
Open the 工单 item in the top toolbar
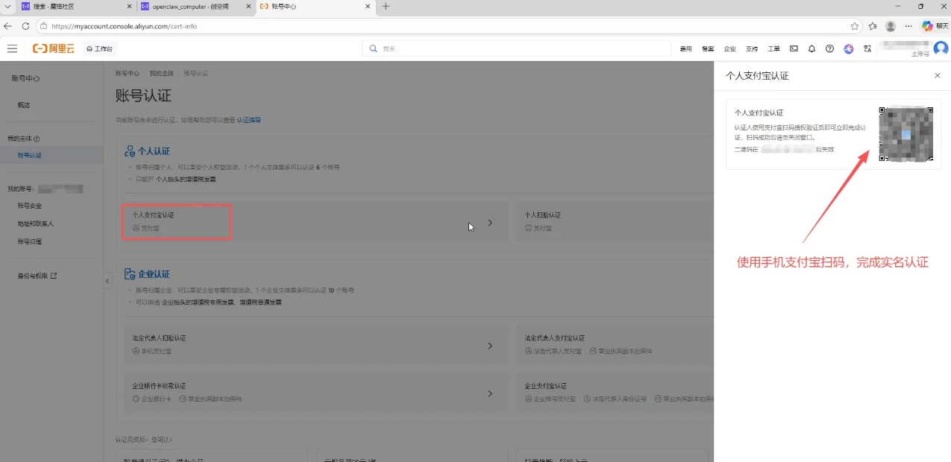tap(773, 48)
